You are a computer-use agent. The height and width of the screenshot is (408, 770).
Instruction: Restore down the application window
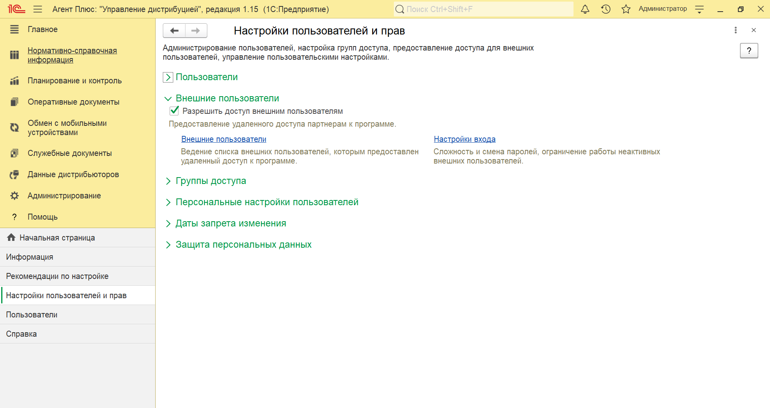click(x=741, y=9)
